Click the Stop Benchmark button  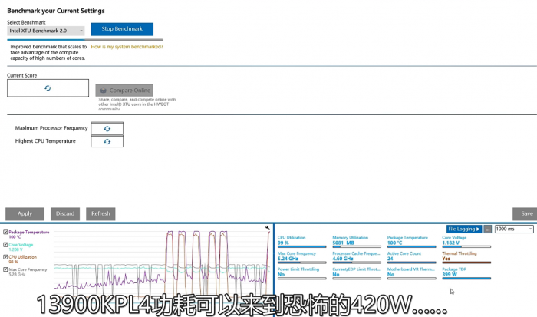point(122,29)
